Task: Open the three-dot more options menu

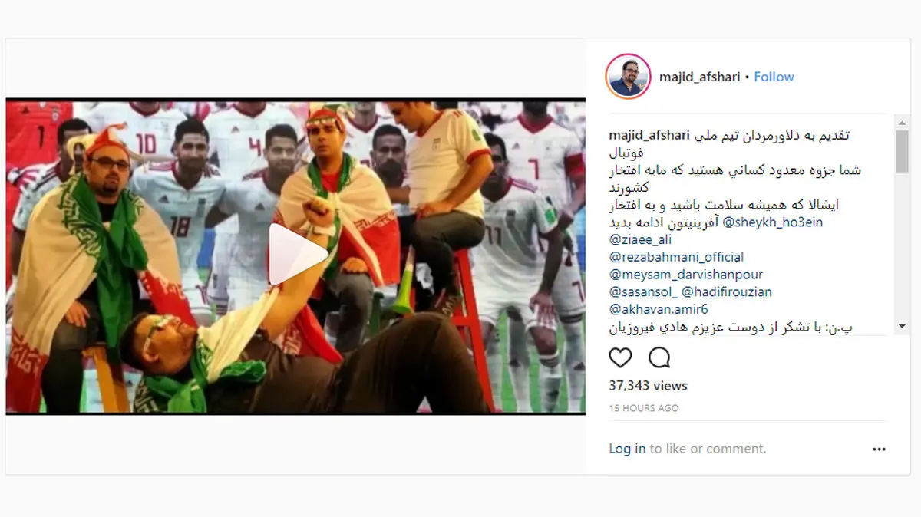Action: 879,449
